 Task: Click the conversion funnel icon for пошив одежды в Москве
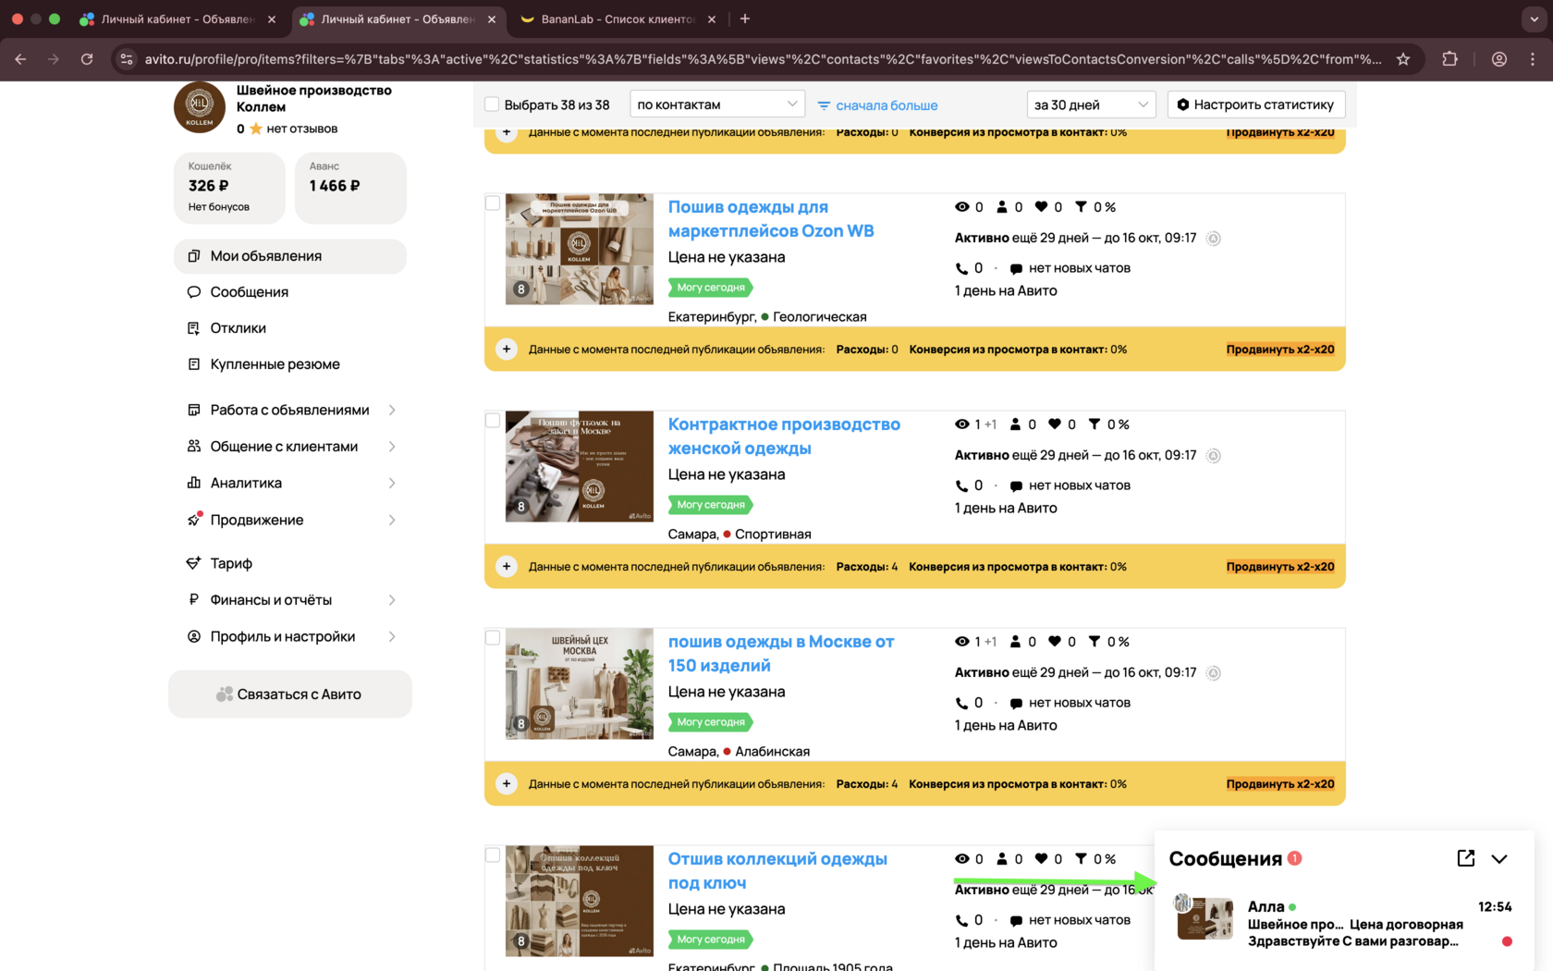(1094, 642)
